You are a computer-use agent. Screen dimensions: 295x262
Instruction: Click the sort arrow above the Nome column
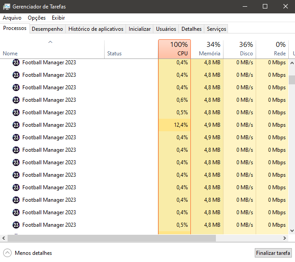point(51,42)
